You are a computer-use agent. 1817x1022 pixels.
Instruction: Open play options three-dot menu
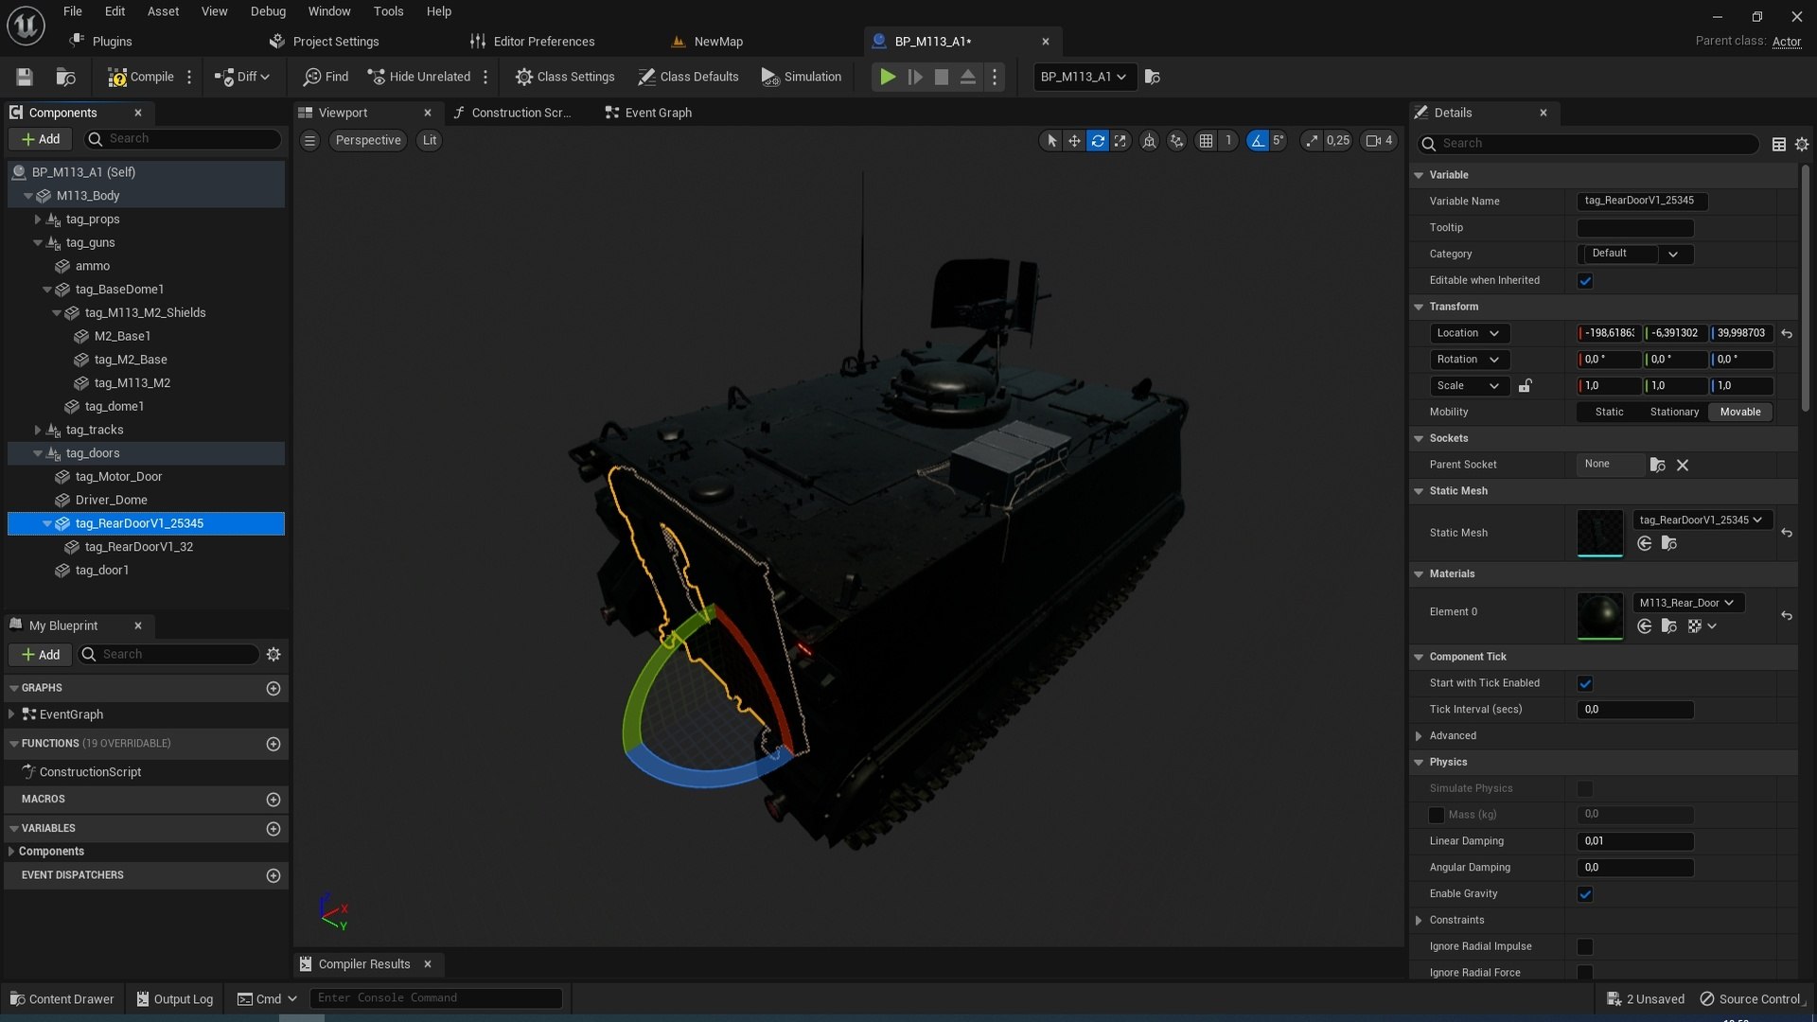coord(995,77)
